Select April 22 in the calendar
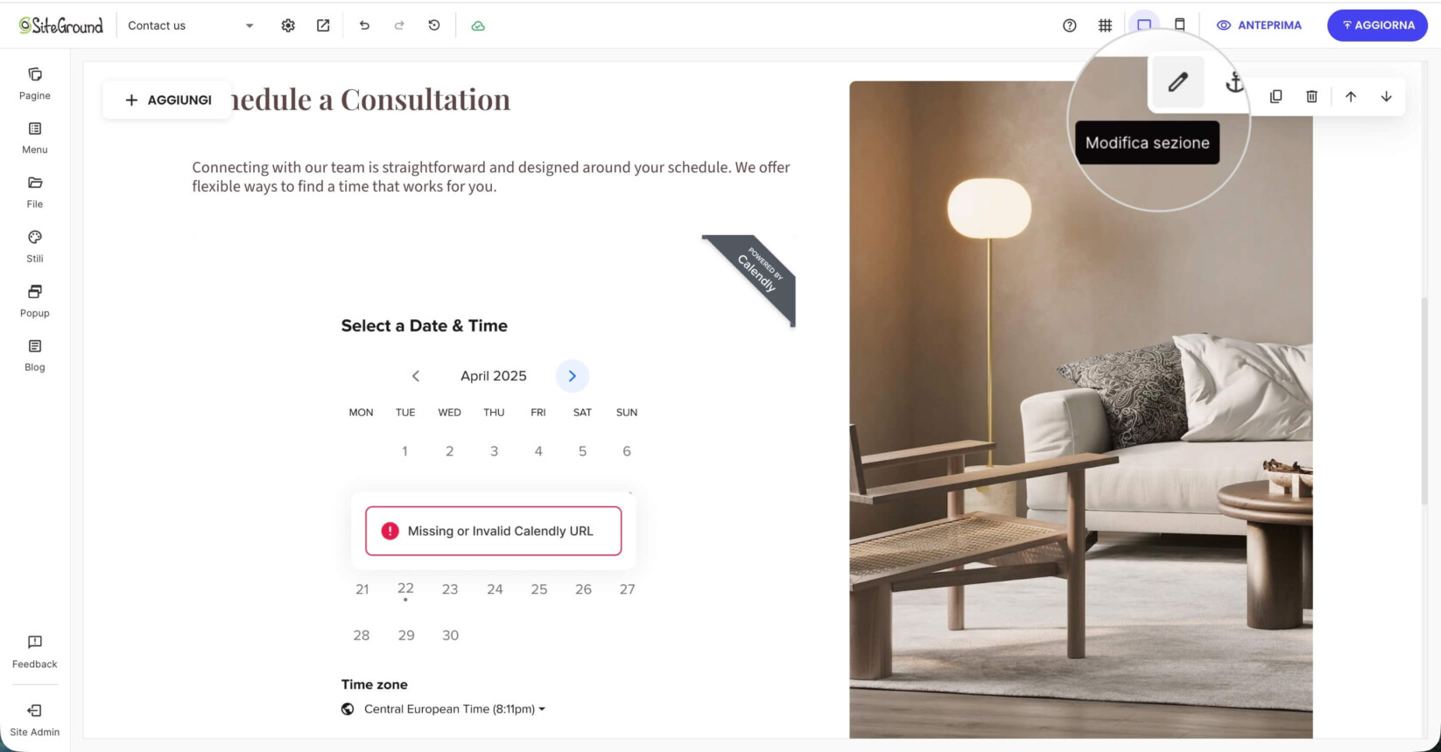Image resolution: width=1441 pixels, height=752 pixels. [x=405, y=589]
